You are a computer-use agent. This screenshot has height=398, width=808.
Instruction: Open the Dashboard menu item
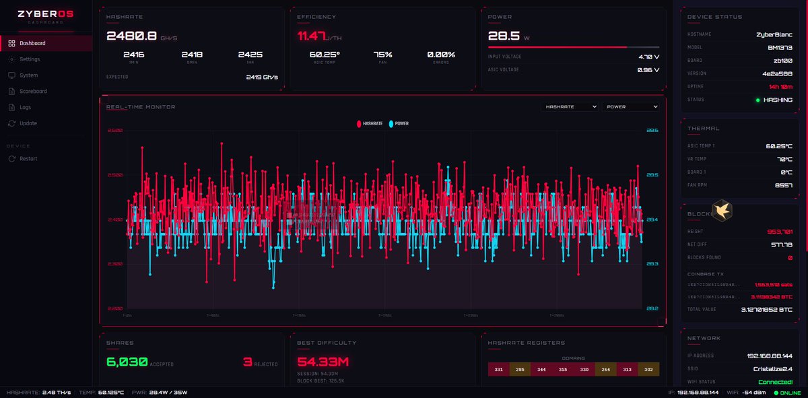click(x=46, y=43)
